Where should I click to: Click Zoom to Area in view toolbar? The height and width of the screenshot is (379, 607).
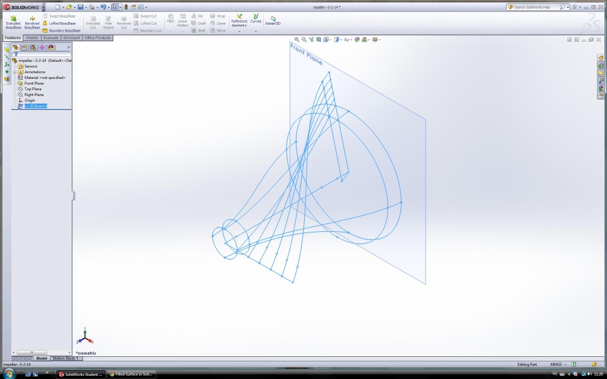304,39
